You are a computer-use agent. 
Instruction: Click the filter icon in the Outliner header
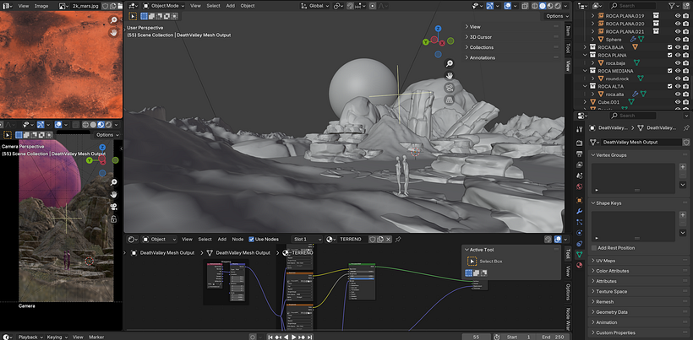pyautogui.click(x=673, y=6)
